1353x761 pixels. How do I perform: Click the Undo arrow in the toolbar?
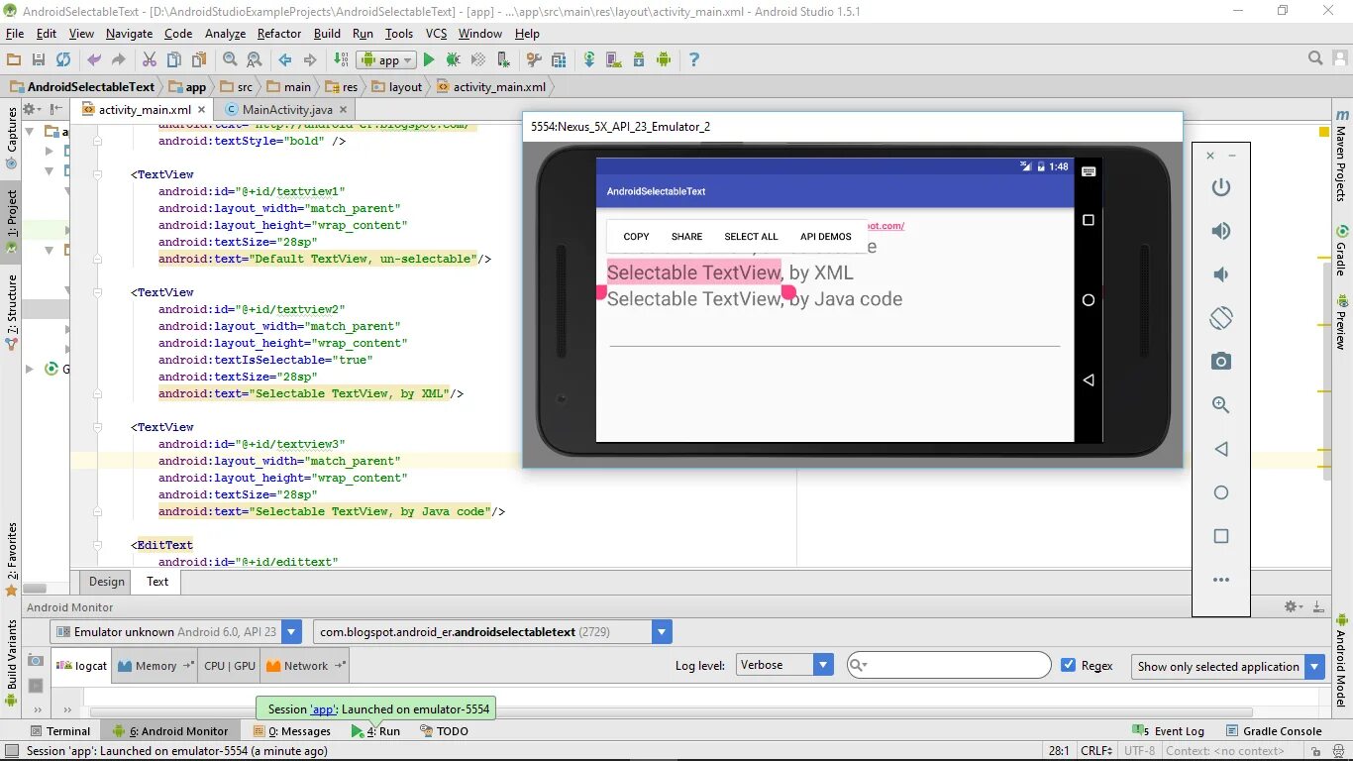pyautogui.click(x=94, y=59)
